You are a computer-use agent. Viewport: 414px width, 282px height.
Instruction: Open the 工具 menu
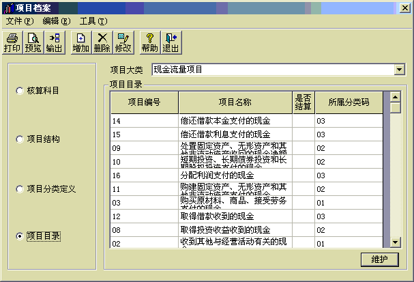pyautogui.click(x=93, y=21)
